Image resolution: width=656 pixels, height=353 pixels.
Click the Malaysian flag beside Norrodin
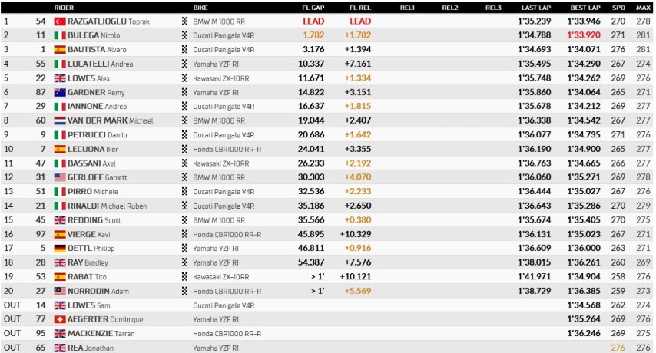click(x=60, y=291)
